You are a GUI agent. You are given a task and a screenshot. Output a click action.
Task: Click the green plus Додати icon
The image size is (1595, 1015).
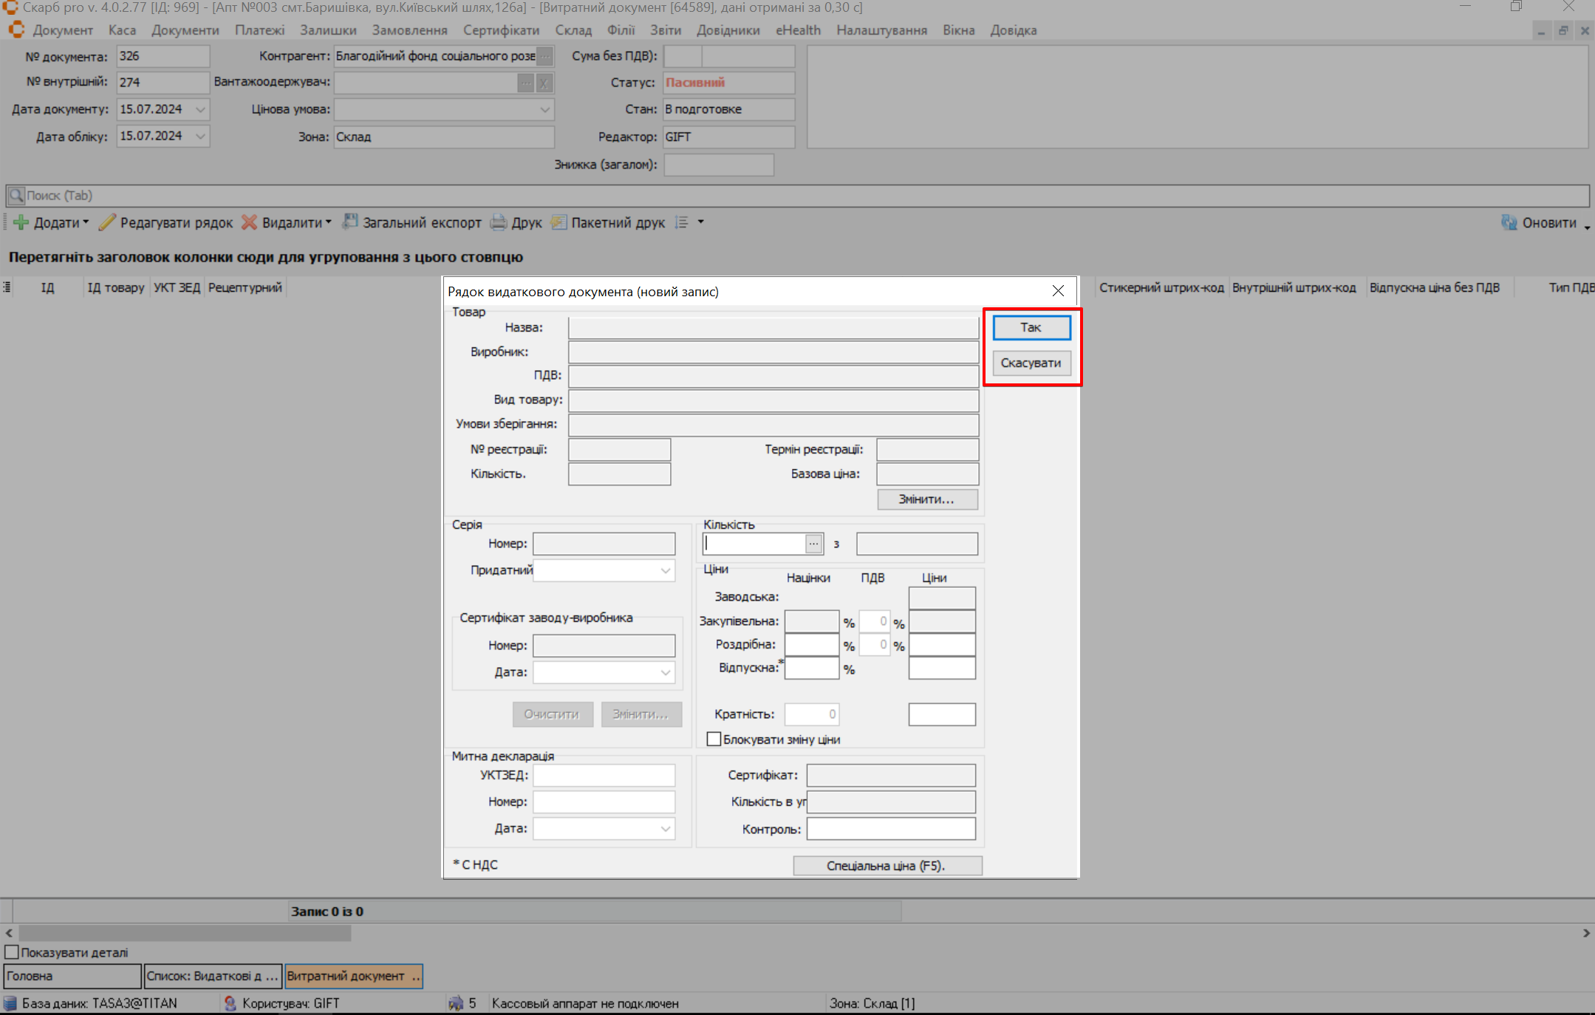click(21, 222)
